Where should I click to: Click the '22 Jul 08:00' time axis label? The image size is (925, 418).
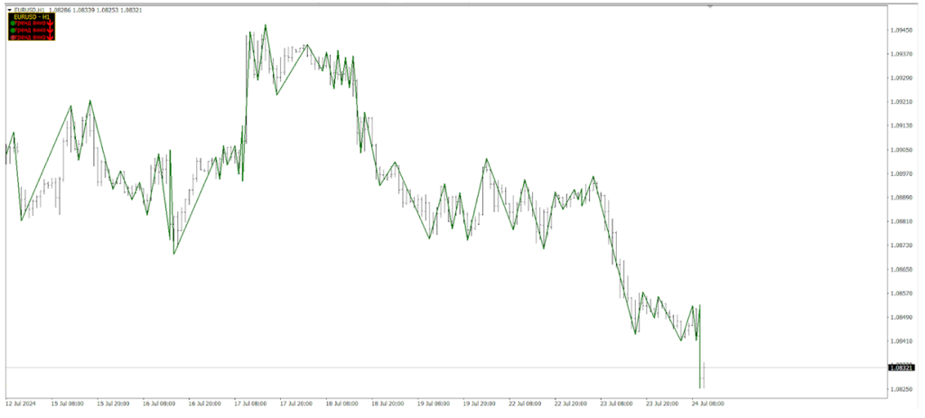tap(525, 404)
